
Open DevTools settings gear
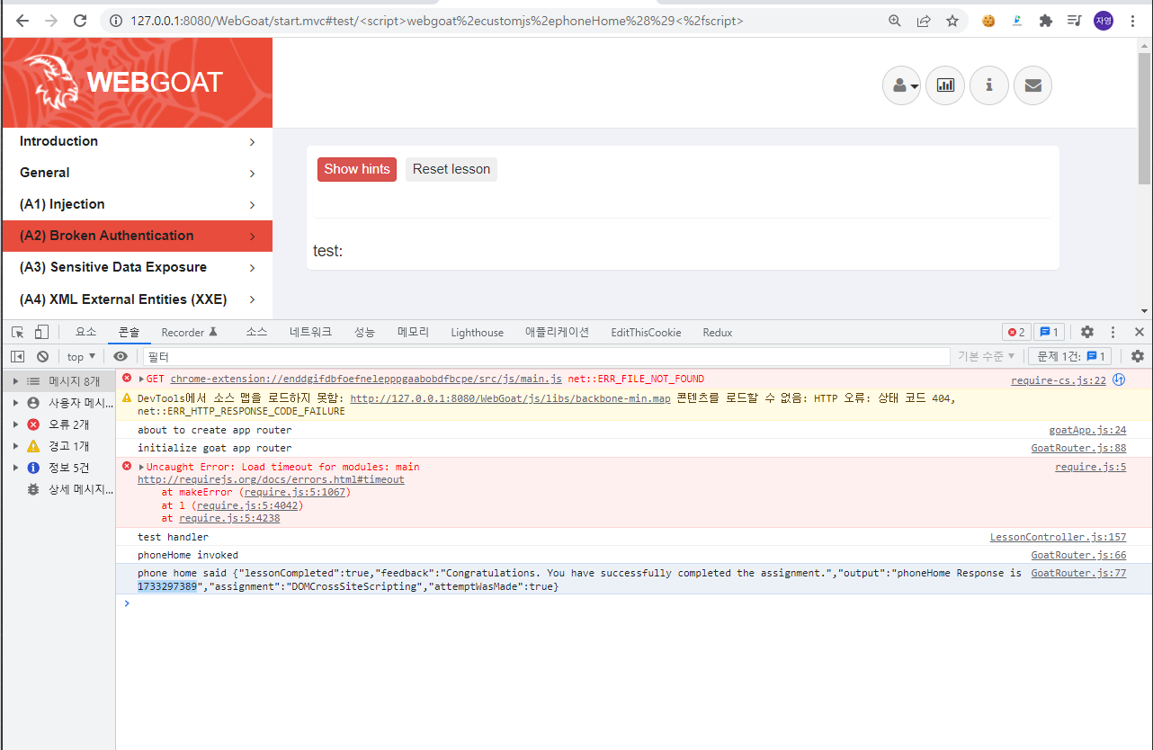(1087, 332)
